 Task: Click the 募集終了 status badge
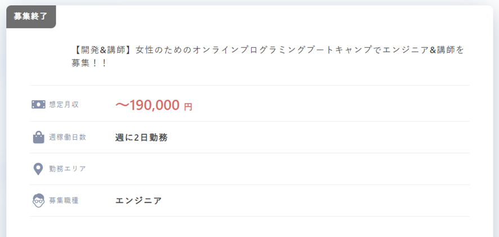point(31,16)
